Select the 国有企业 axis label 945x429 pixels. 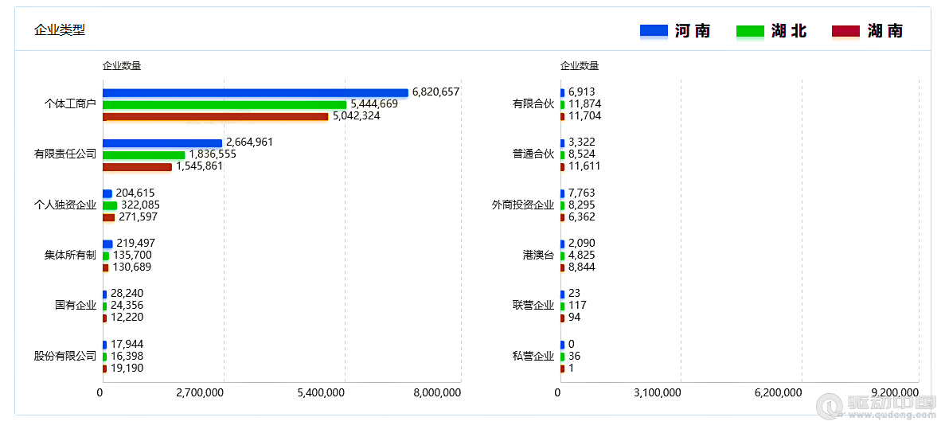point(75,305)
